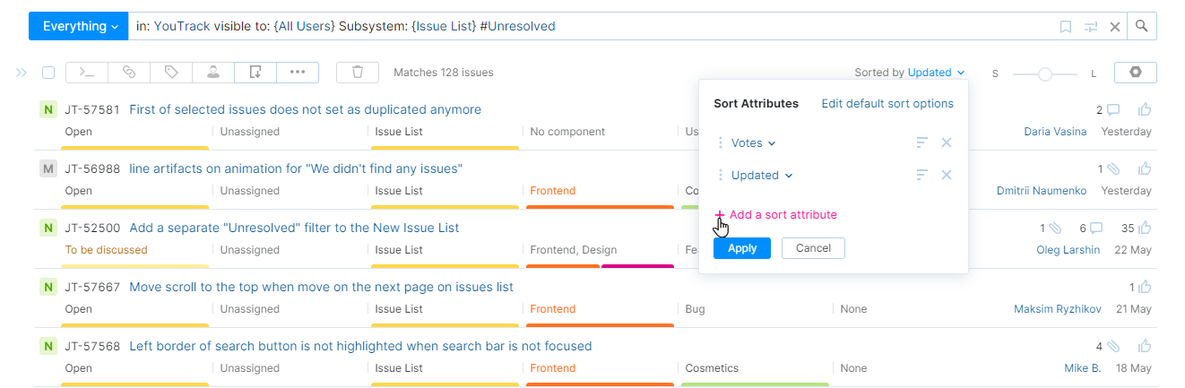This screenshot has height=388, width=1185.
Task: Expand the Votes attribute dropdown
Action: [753, 142]
